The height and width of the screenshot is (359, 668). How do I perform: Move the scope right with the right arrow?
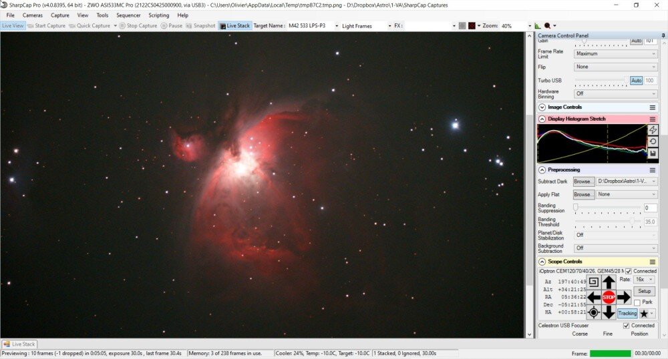click(x=624, y=298)
